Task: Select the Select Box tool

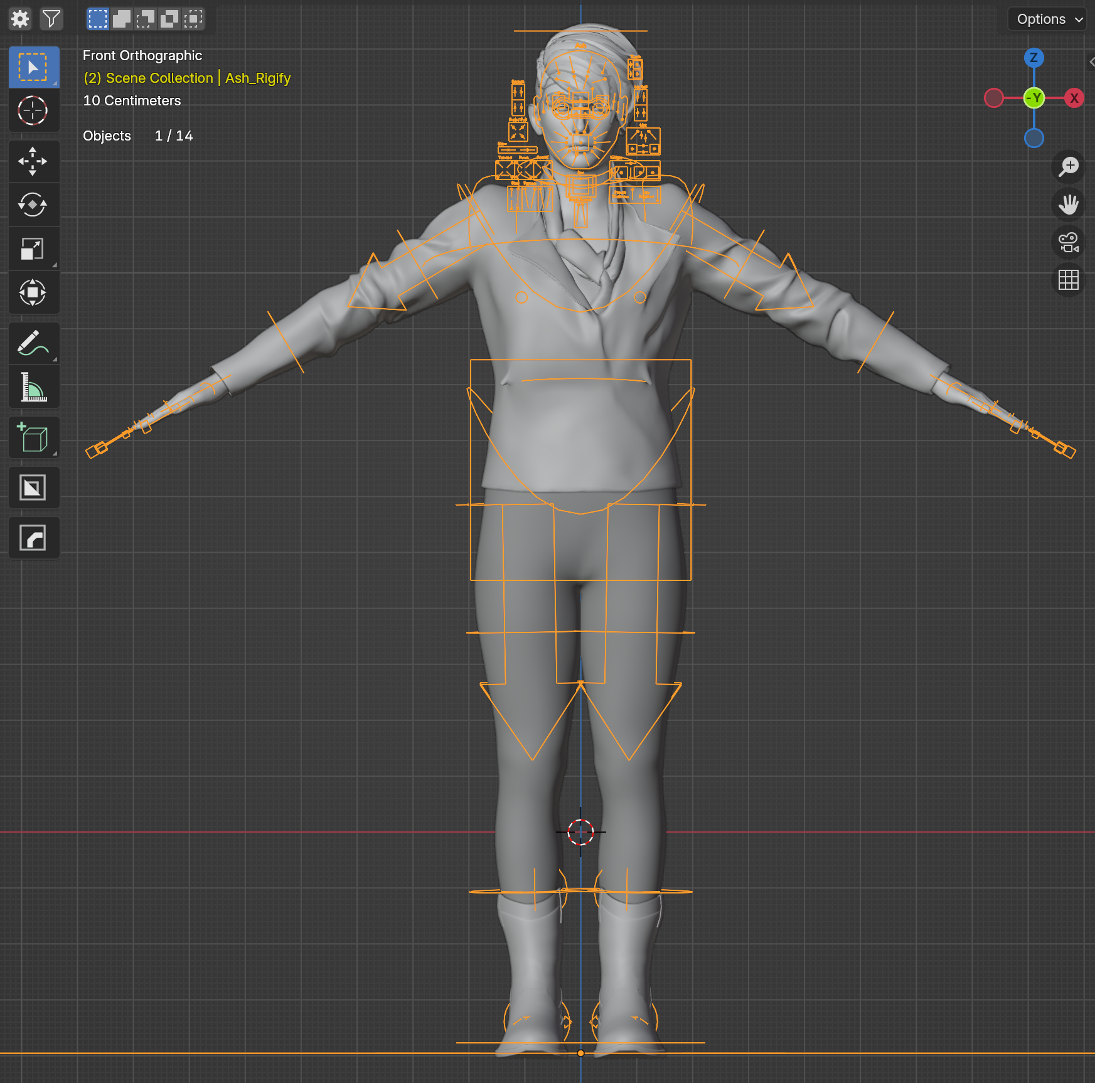Action: (33, 67)
